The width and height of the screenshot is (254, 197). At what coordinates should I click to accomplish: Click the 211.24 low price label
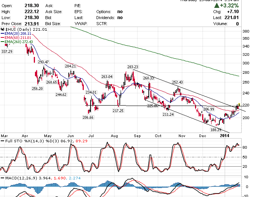(168, 114)
